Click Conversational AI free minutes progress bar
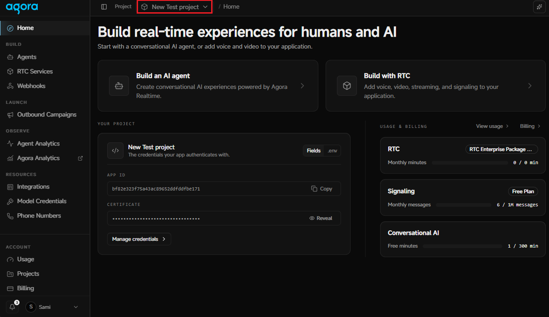Image resolution: width=549 pixels, height=317 pixels. coord(462,246)
